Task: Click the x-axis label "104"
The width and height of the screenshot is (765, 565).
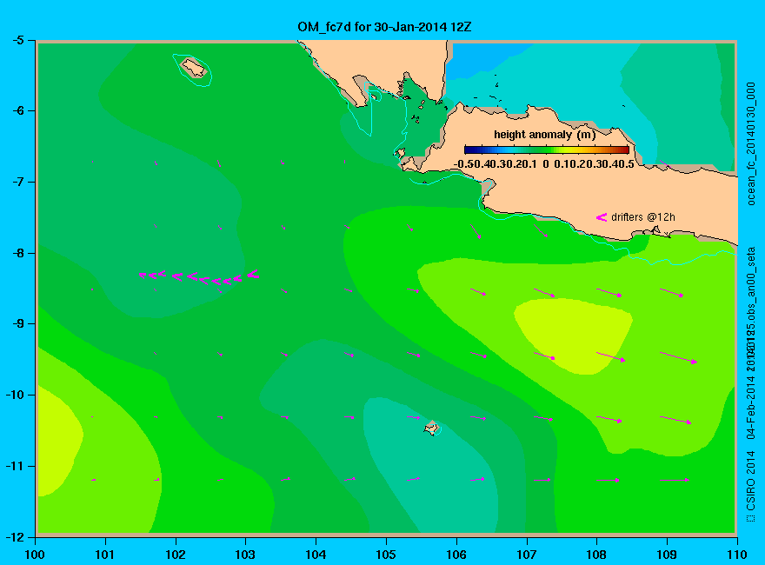Action: point(316,555)
